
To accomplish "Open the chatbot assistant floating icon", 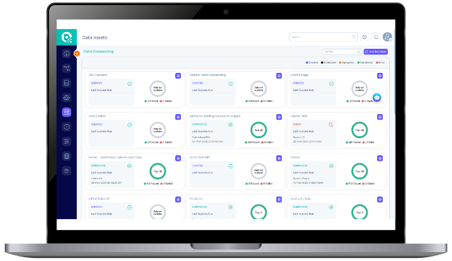I will click(x=377, y=98).
